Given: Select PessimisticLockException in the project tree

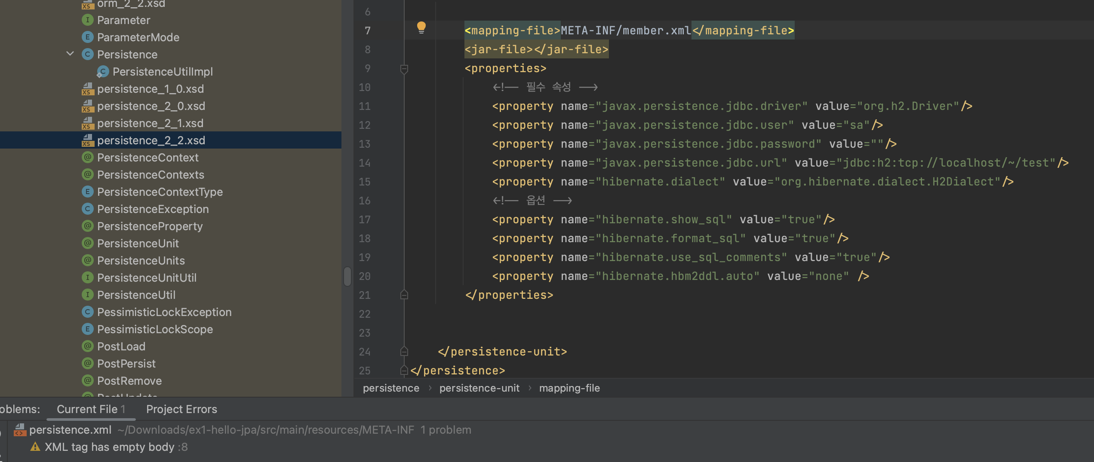Looking at the screenshot, I should click(x=164, y=312).
